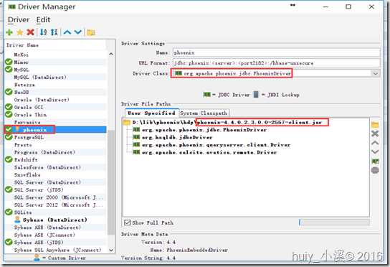This screenshot has height=267, width=390.
Task: Sort drivers ascending with the A-Z icon
Action: [x=44, y=32]
